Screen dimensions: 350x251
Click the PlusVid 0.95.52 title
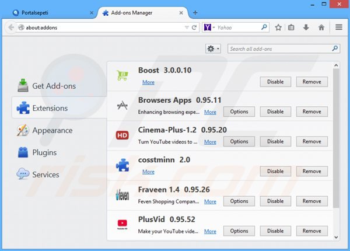(166, 219)
